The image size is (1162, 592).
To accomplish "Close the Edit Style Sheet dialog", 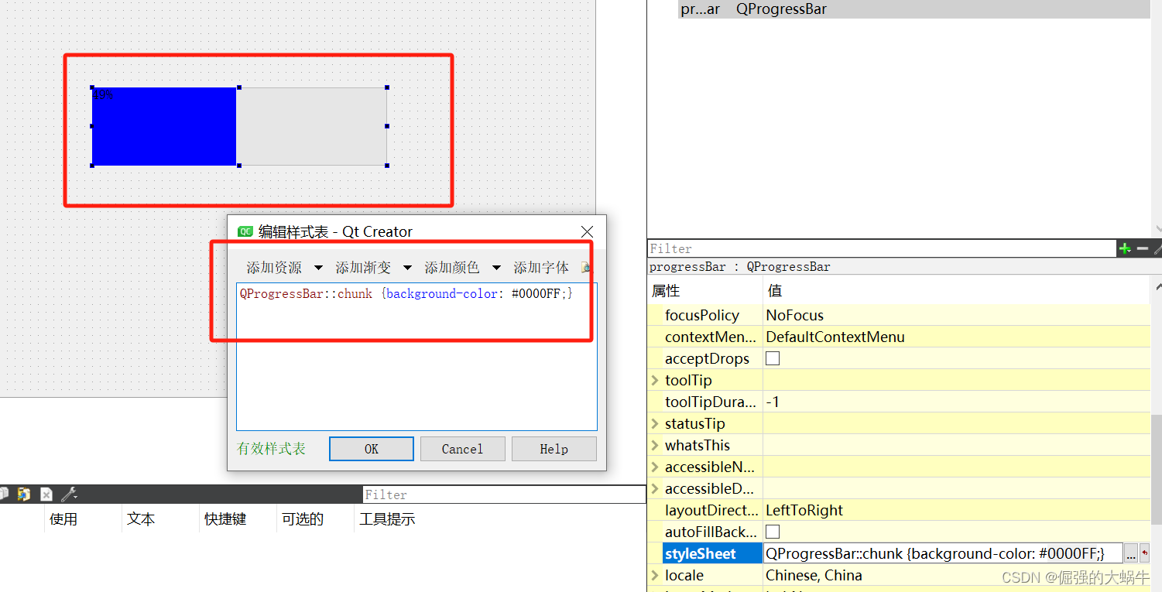I will tap(587, 231).
